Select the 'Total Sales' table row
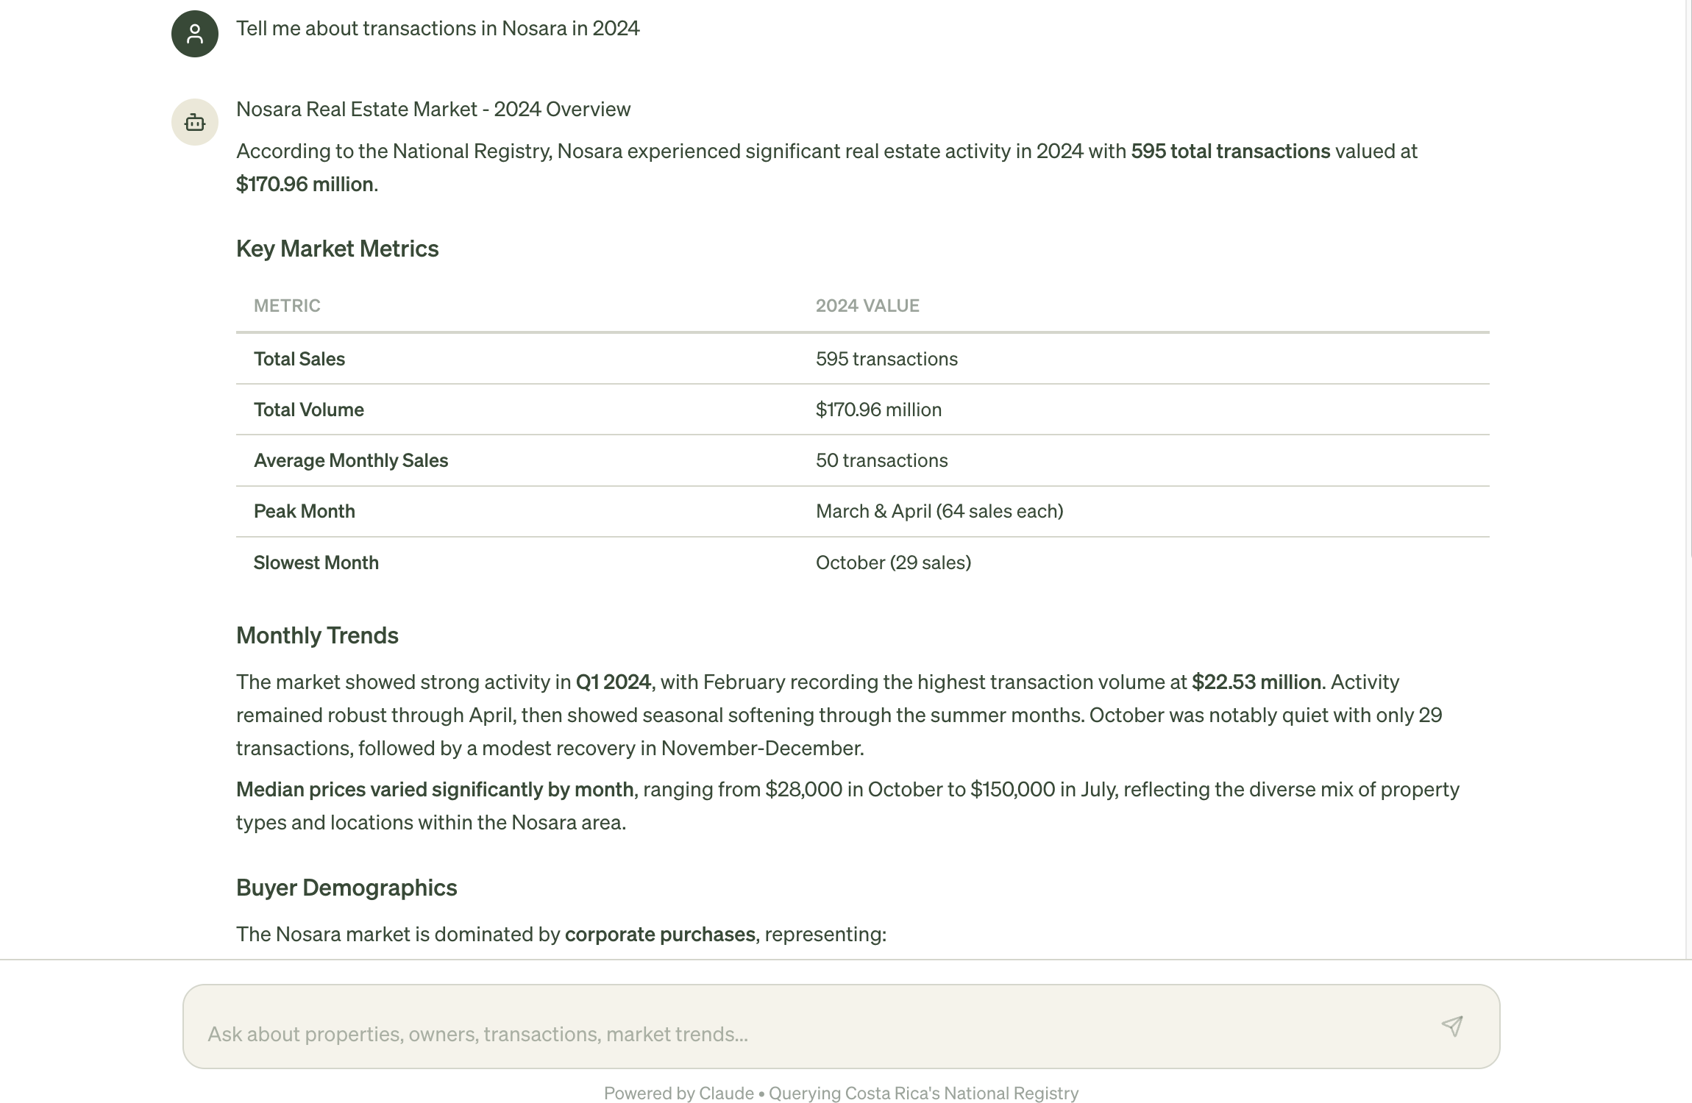 (299, 358)
